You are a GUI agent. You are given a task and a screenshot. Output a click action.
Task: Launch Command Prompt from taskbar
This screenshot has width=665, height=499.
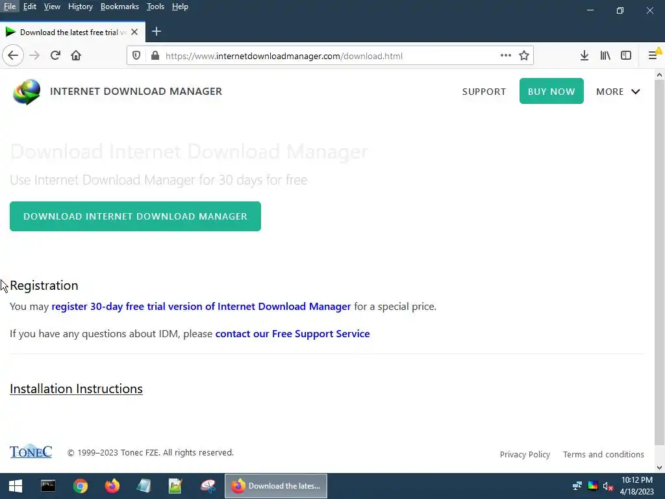click(x=48, y=486)
